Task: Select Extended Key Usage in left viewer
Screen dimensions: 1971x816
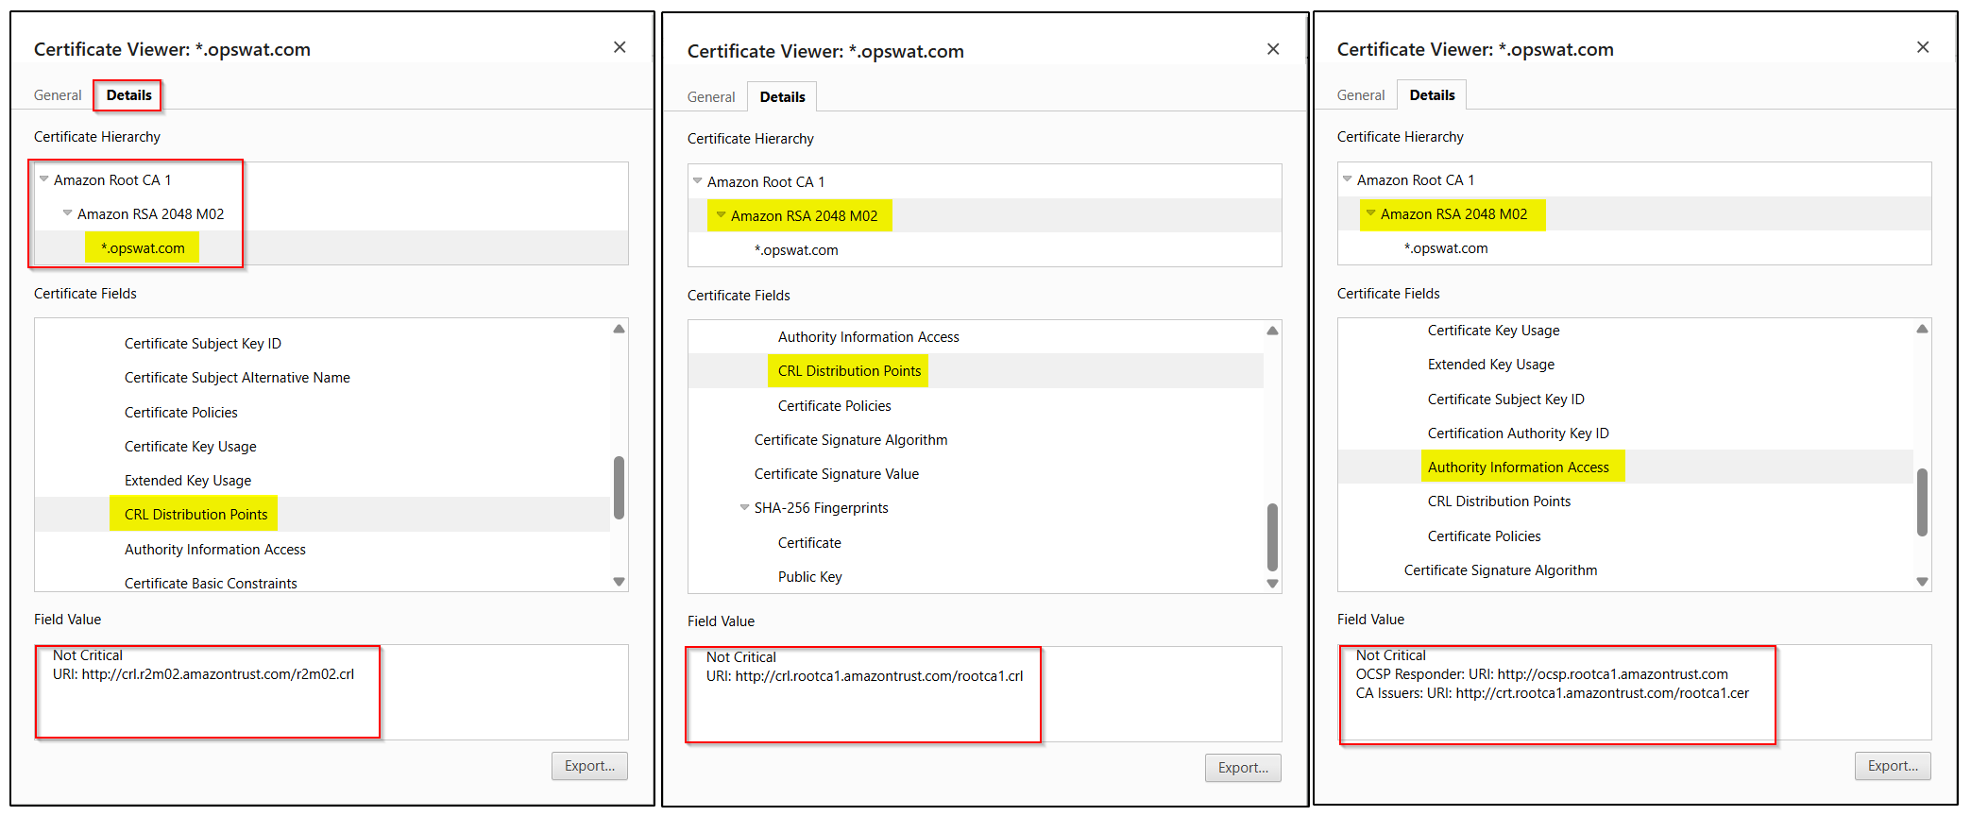Action: point(188,481)
